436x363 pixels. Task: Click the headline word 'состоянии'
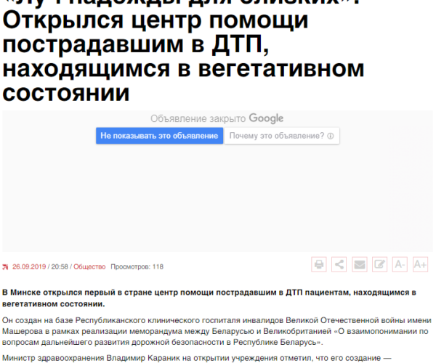[66, 93]
